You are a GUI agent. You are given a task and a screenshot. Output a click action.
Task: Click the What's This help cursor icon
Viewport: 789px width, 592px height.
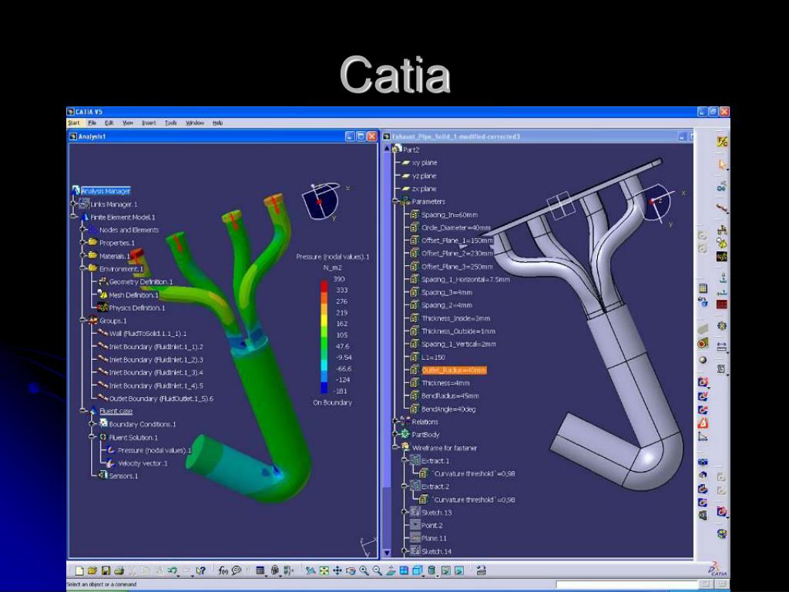(x=200, y=570)
